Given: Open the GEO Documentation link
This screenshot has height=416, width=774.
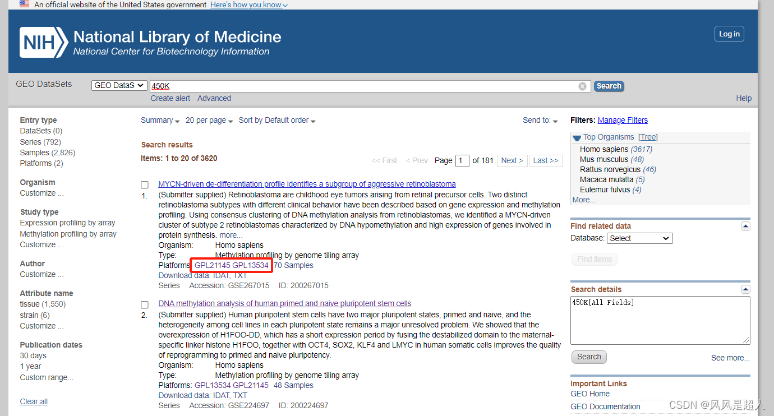Looking at the screenshot, I should [605, 406].
